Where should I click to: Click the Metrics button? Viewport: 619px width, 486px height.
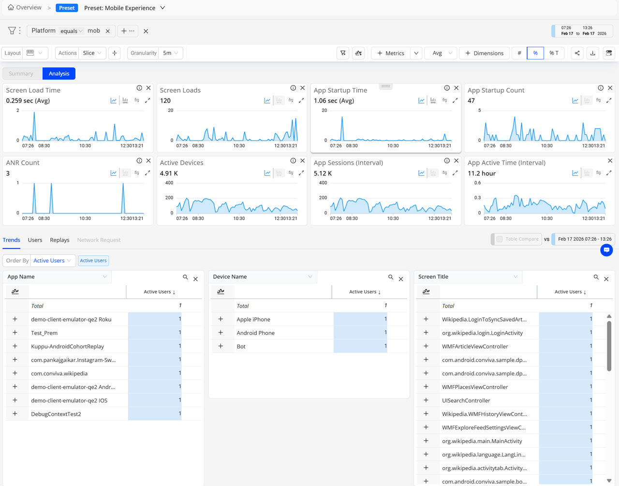pos(391,53)
